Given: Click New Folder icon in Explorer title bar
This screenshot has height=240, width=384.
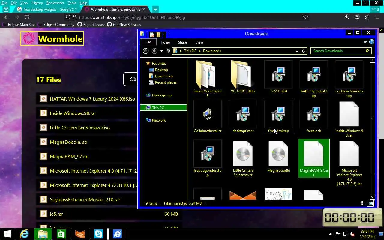Looking at the screenshot, I should (x=158, y=34).
